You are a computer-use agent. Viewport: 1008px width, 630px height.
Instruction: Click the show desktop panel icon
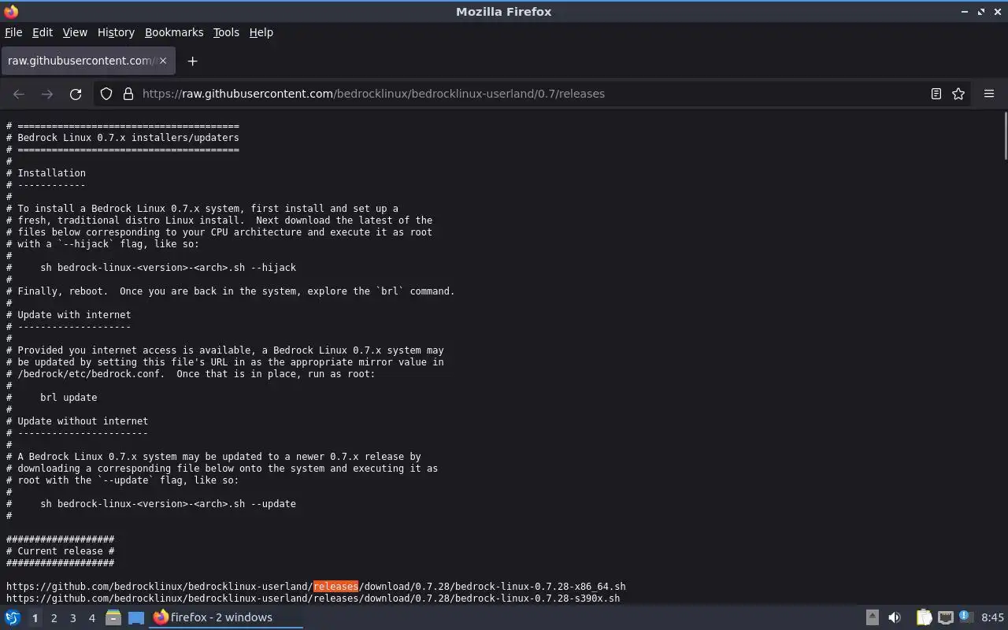pyautogui.click(x=136, y=617)
